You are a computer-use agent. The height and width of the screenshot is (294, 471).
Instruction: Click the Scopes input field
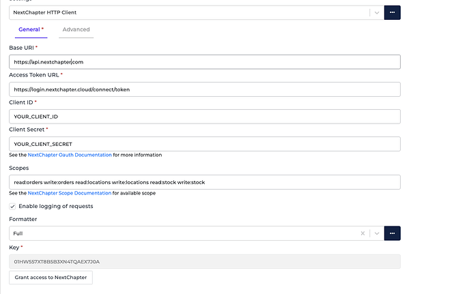coord(205,182)
